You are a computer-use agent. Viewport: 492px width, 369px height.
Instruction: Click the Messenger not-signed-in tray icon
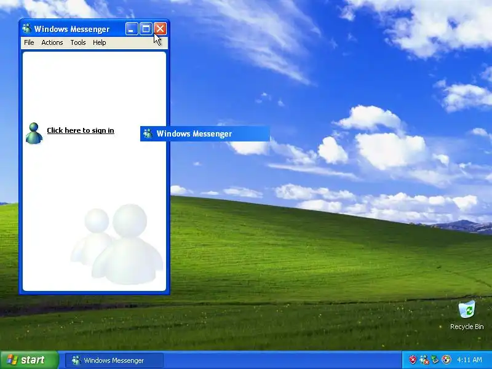coord(424,360)
